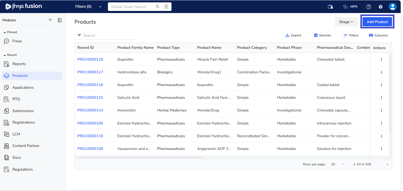Go to the Registrations module

tap(23, 122)
